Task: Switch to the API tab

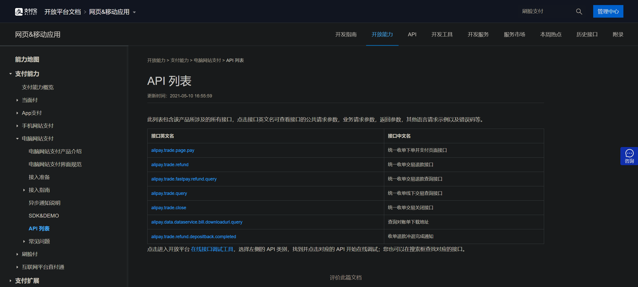Action: [412, 34]
